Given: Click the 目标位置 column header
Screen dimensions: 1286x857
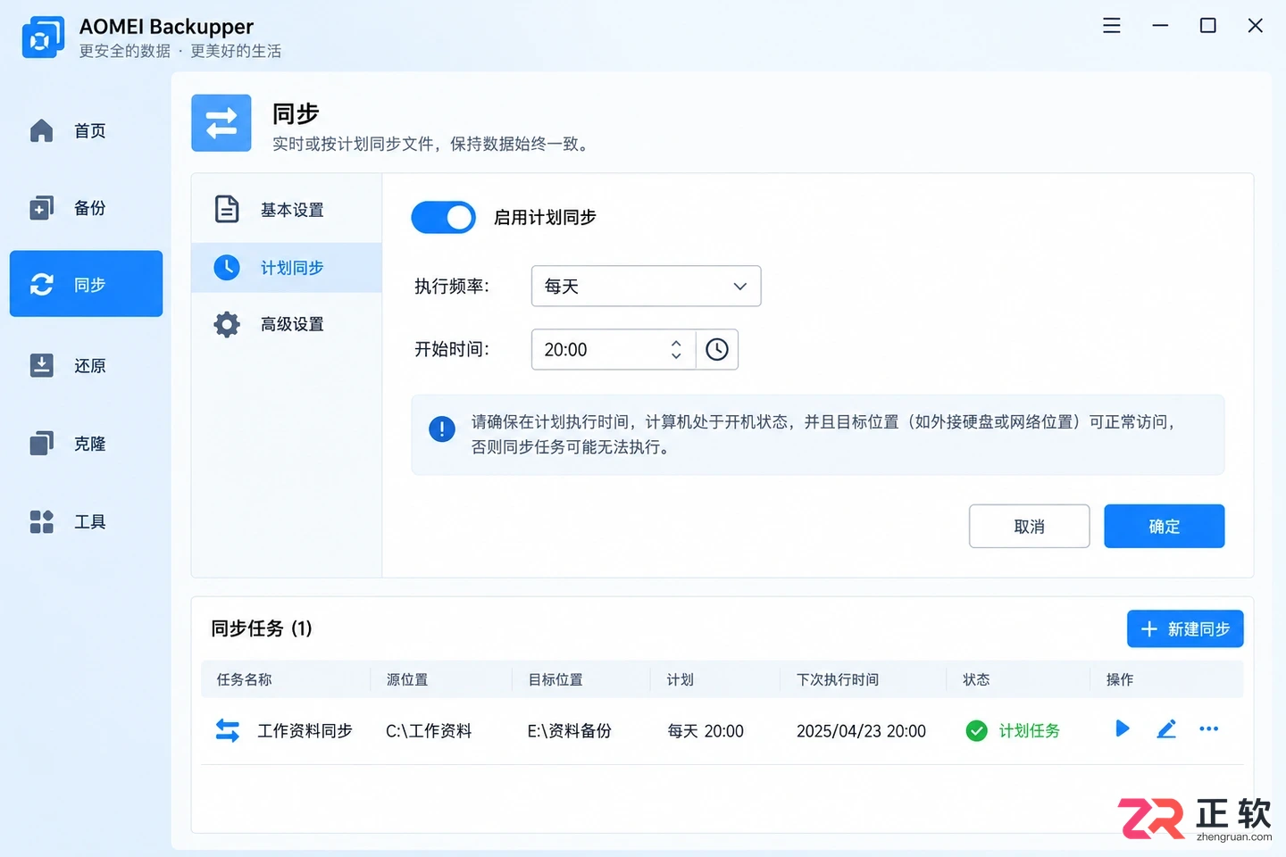Looking at the screenshot, I should (555, 679).
